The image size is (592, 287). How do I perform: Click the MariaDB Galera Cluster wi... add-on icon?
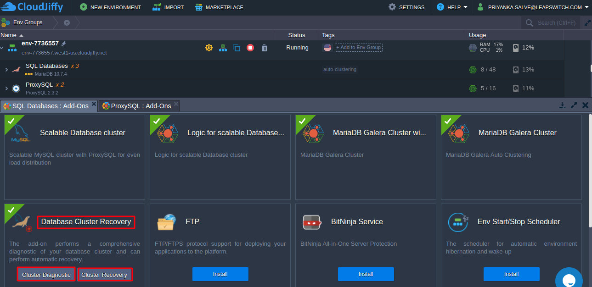point(313,133)
